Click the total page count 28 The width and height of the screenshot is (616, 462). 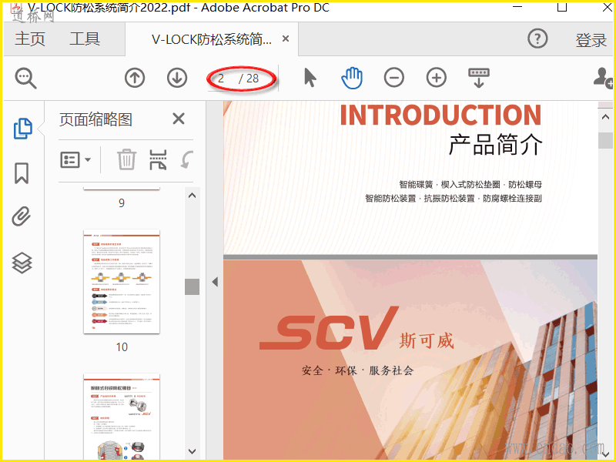point(253,79)
